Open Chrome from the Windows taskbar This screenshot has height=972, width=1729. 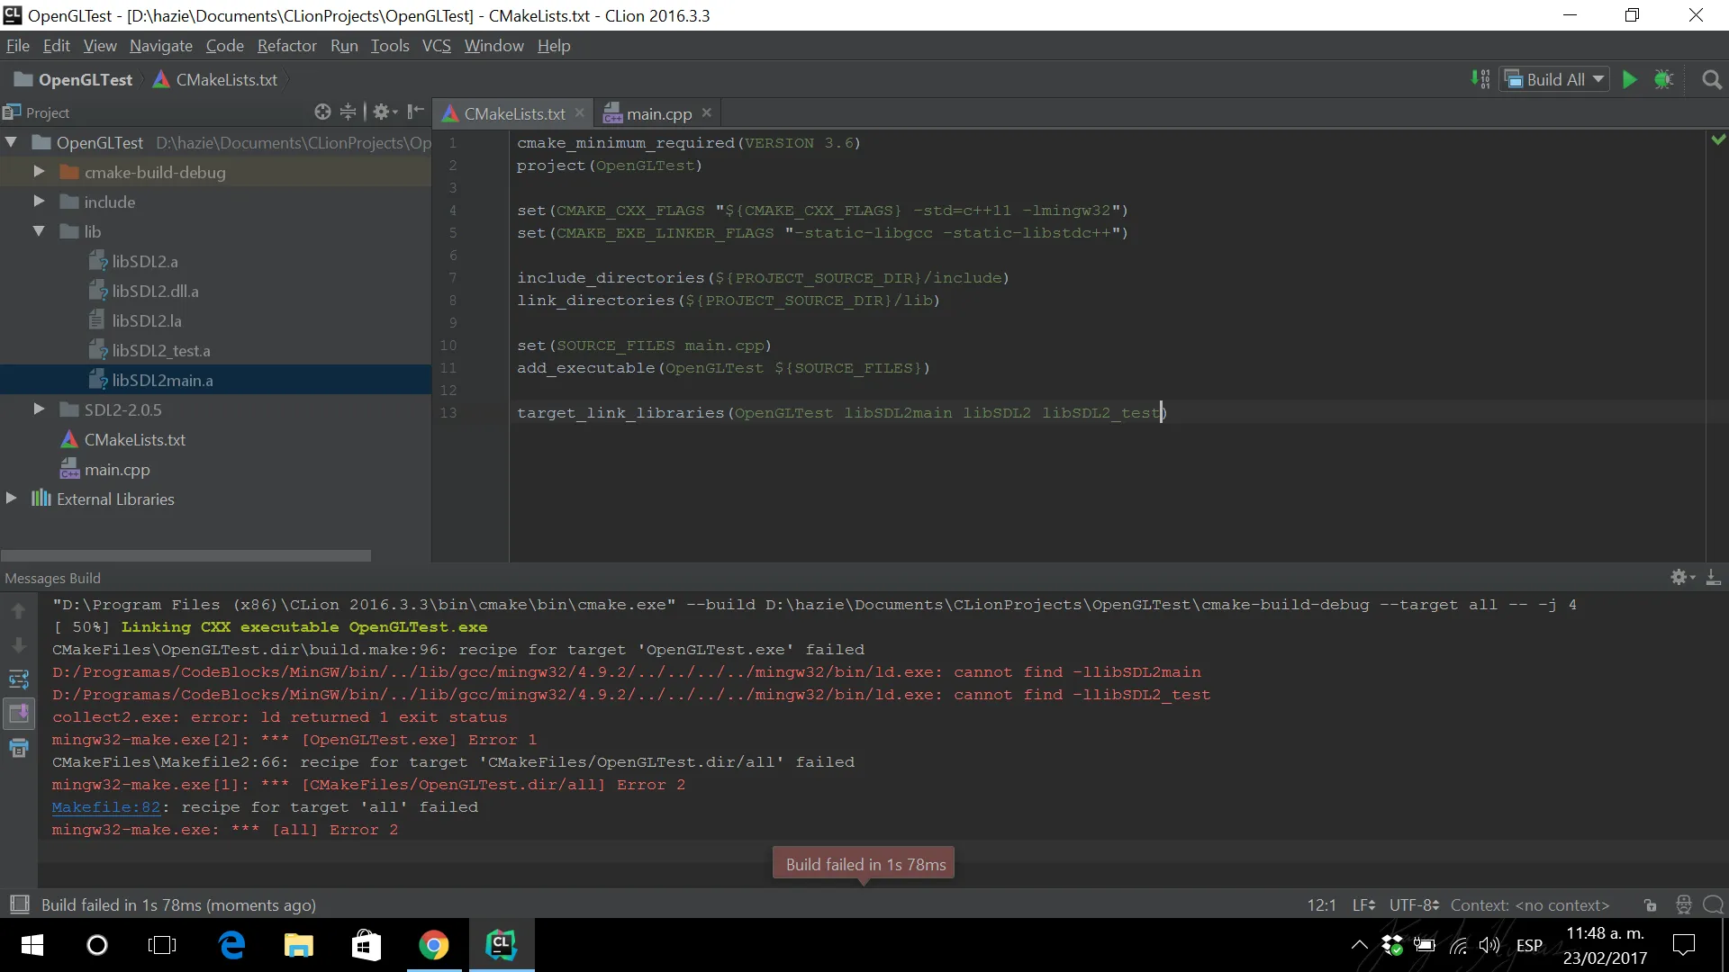coord(433,945)
